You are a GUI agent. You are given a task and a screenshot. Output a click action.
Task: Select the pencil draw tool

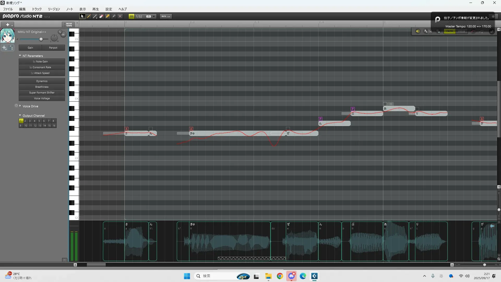89,16
